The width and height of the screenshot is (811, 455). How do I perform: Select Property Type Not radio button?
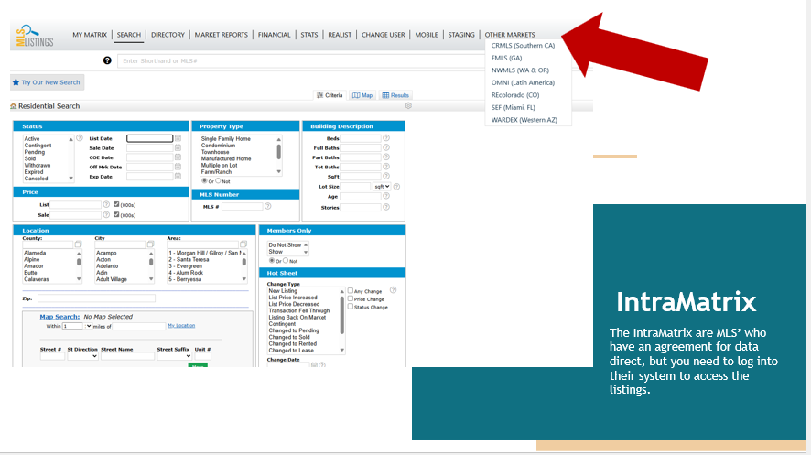(x=218, y=181)
